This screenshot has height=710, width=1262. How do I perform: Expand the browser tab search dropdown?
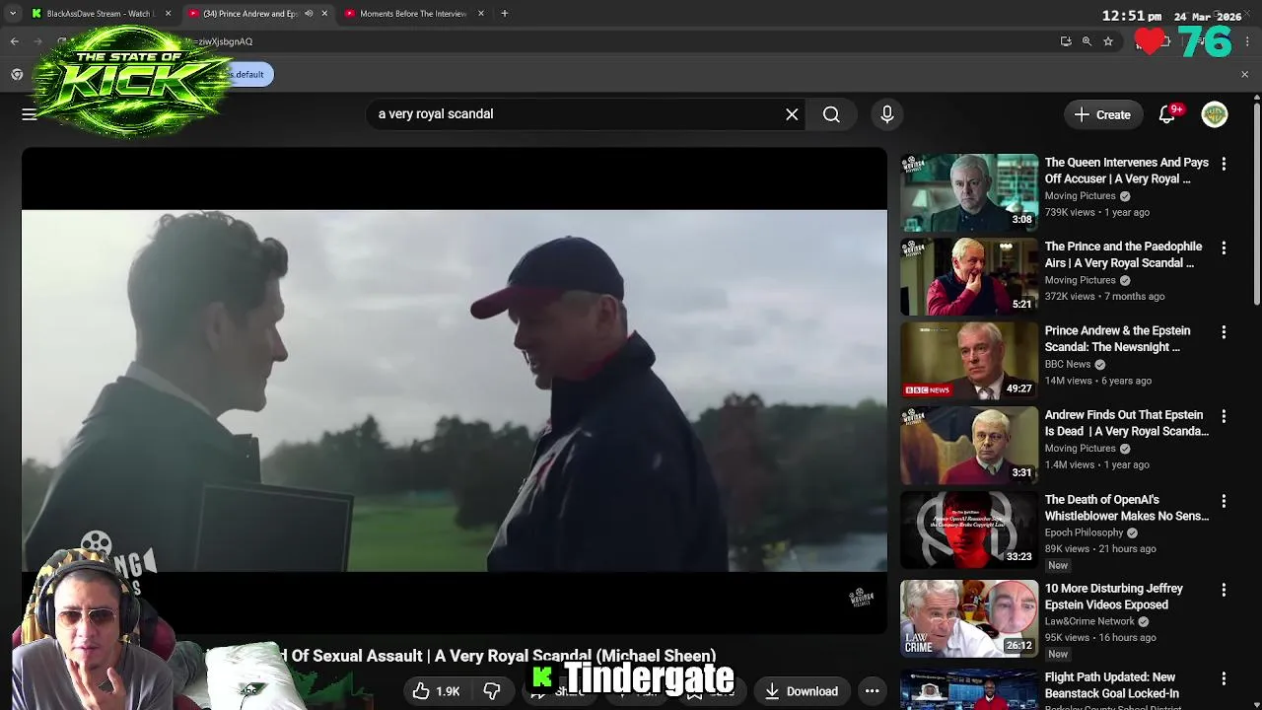[x=12, y=14]
